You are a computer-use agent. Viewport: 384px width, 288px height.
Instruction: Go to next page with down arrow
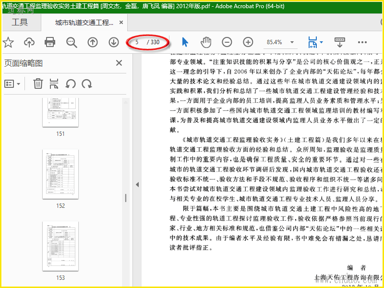point(114,42)
